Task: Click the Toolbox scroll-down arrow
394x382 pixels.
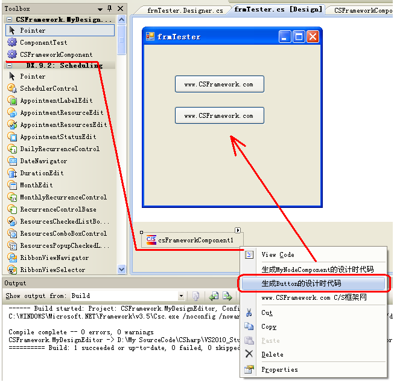Action: pos(121,269)
